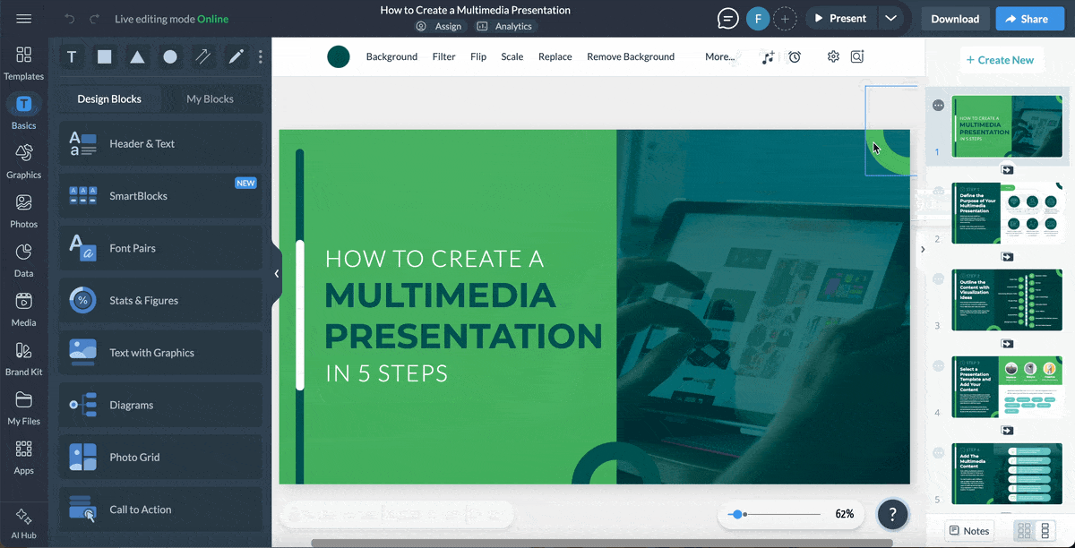The image size is (1075, 548).
Task: Open the Templates sidebar panel
Action: [x=24, y=63]
